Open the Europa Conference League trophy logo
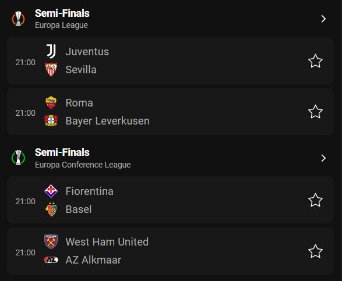Viewport: 342px width, 281px height. 18,158
